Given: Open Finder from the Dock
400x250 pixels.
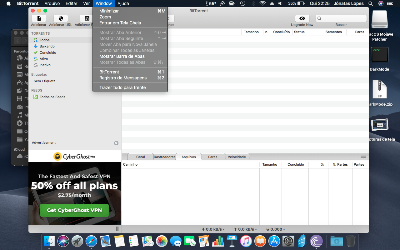Looking at the screenshot, I should coord(49,241).
